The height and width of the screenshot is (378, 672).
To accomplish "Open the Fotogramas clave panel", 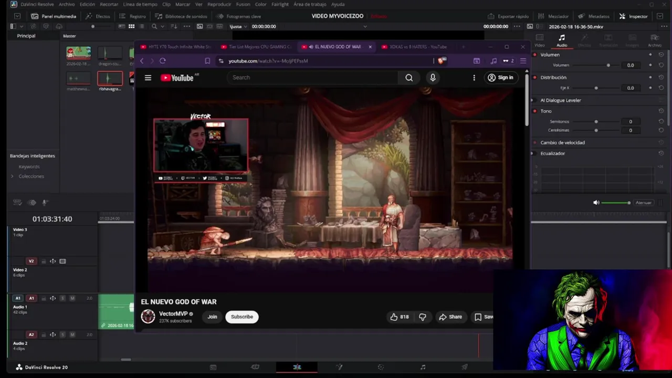I will click(238, 16).
